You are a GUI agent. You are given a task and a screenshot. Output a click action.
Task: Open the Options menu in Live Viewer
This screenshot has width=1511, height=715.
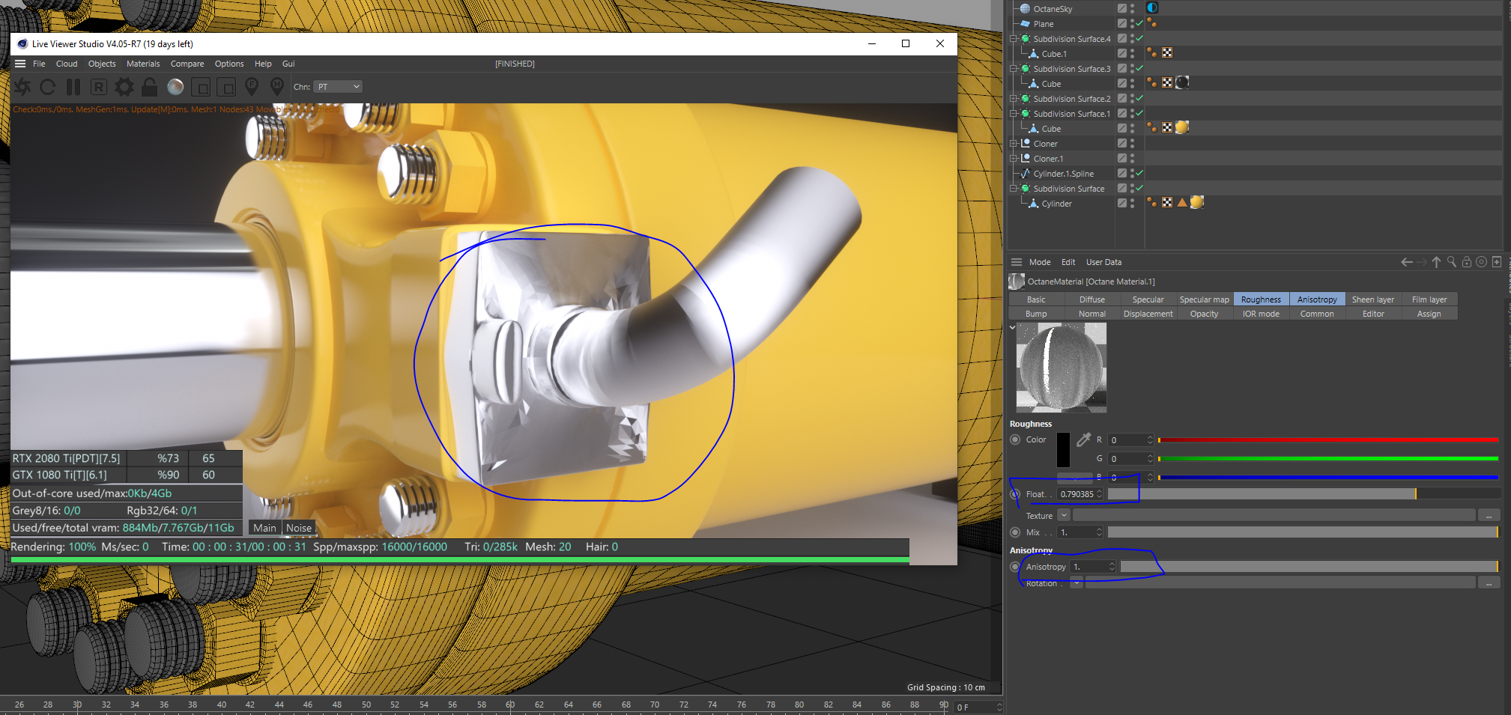(x=229, y=64)
